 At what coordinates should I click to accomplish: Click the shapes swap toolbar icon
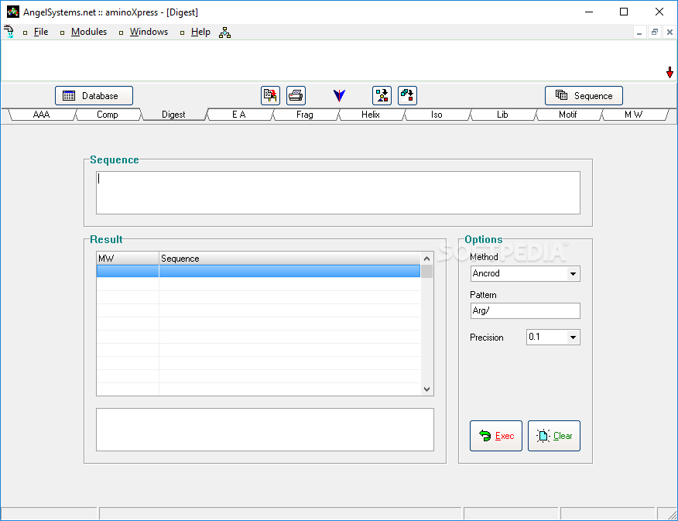[407, 95]
